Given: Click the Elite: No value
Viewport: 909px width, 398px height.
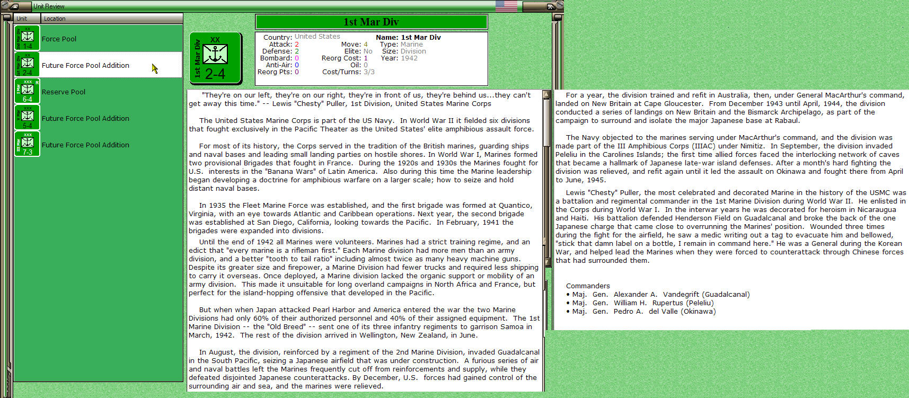Looking at the screenshot, I should tap(368, 51).
